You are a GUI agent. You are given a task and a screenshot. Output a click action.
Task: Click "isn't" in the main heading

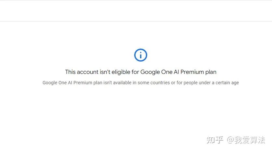point(105,72)
